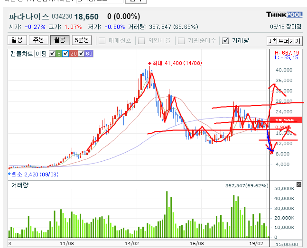The width and height of the screenshot is (307, 248).
Task: Click the 19/02 date axis label
Action: (256, 243)
